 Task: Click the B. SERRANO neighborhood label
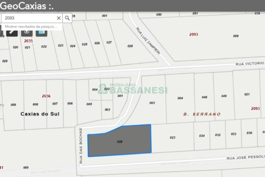202,113
